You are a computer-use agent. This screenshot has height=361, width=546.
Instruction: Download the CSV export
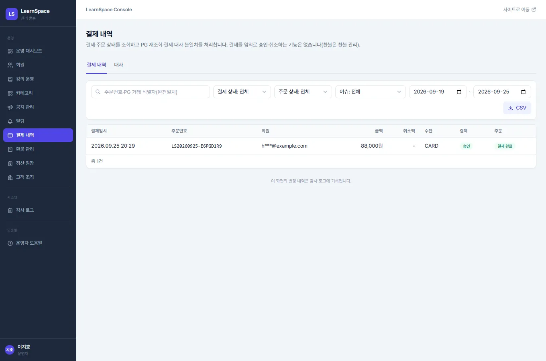click(x=517, y=108)
